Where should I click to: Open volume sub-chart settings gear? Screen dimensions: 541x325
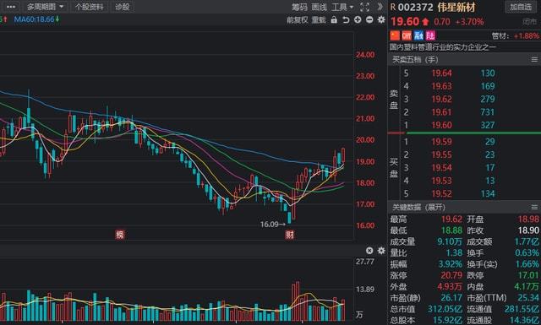(x=381, y=251)
